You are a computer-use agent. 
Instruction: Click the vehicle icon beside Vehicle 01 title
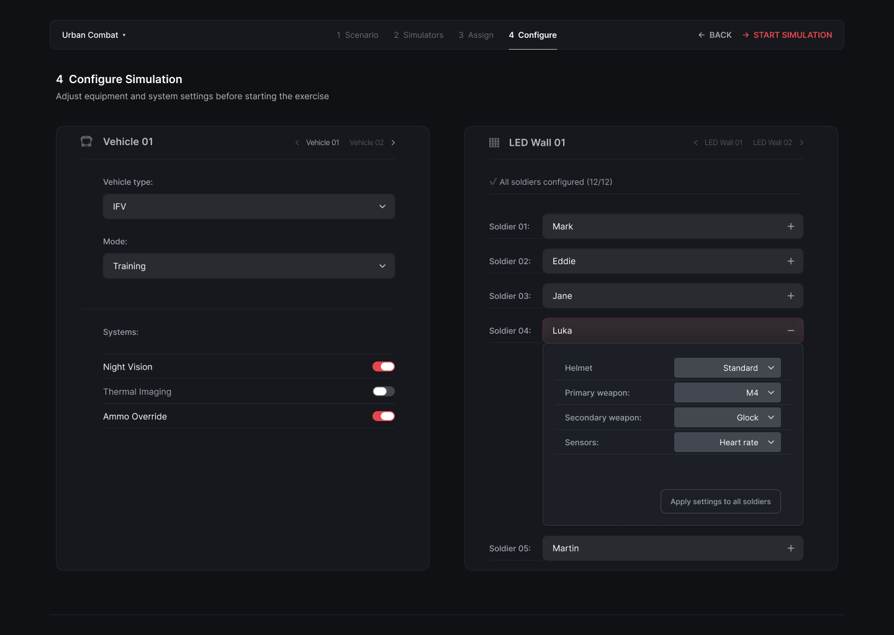click(x=86, y=141)
